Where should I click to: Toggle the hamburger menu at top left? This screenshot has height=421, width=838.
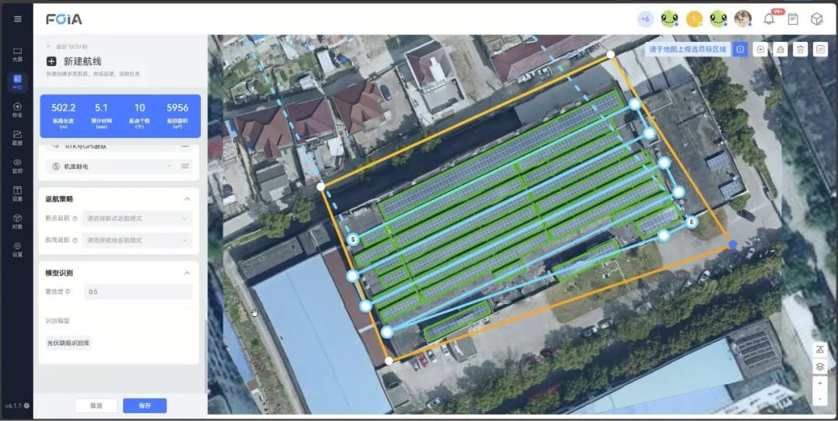[17, 19]
